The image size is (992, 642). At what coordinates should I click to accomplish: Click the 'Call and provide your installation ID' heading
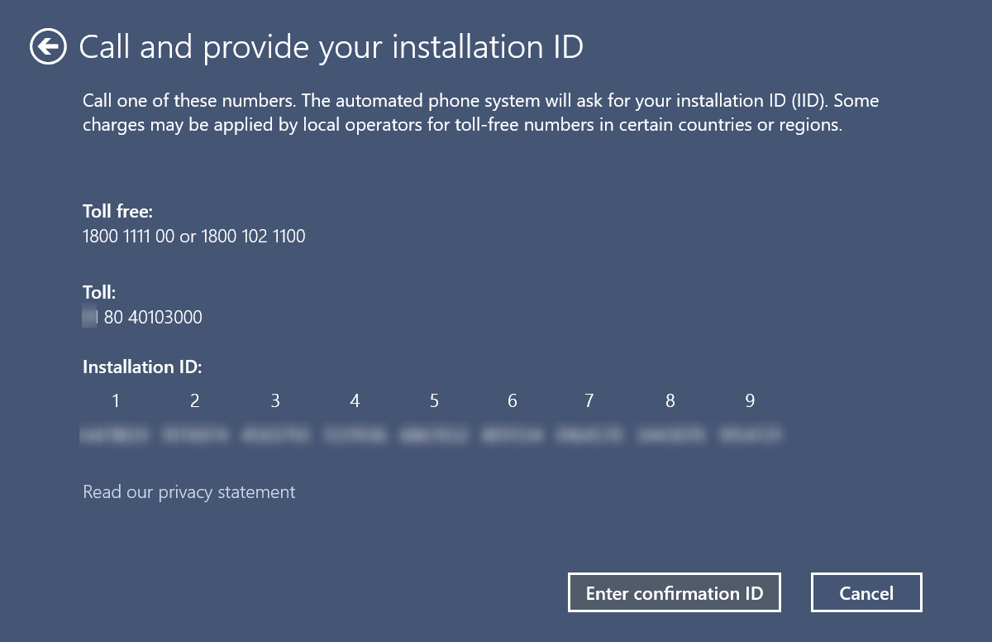pos(331,47)
